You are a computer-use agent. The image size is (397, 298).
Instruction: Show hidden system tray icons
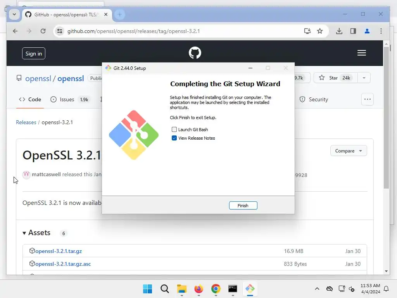317,289
